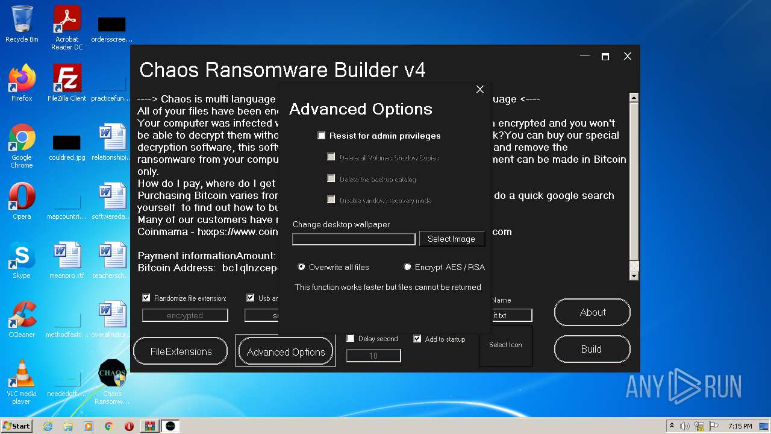Click the About button
Screen dimensions: 771x434
pos(592,312)
